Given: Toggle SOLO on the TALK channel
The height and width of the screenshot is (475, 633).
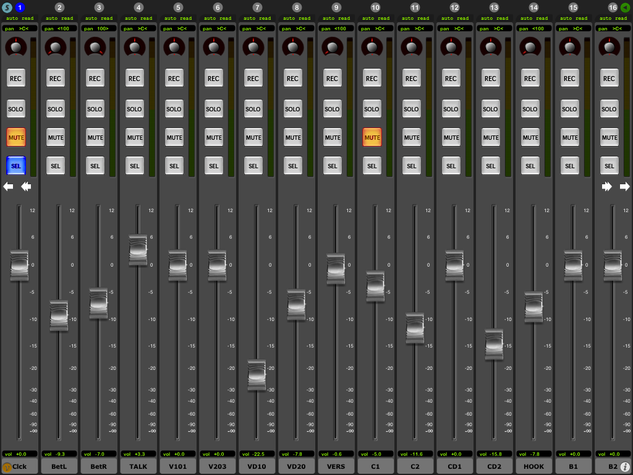Looking at the screenshot, I should click(x=134, y=109).
